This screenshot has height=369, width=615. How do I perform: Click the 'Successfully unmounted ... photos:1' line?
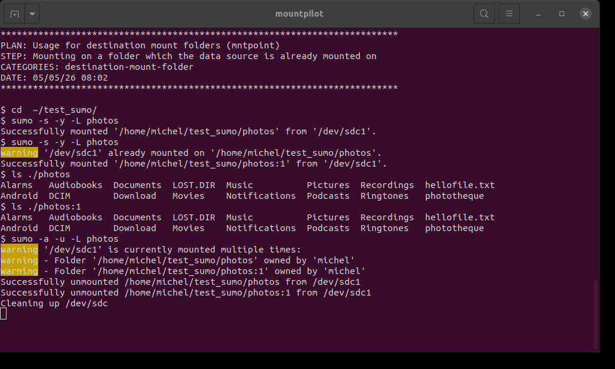tap(186, 293)
